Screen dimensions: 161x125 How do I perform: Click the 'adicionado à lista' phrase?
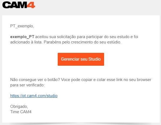click(x=26, y=42)
